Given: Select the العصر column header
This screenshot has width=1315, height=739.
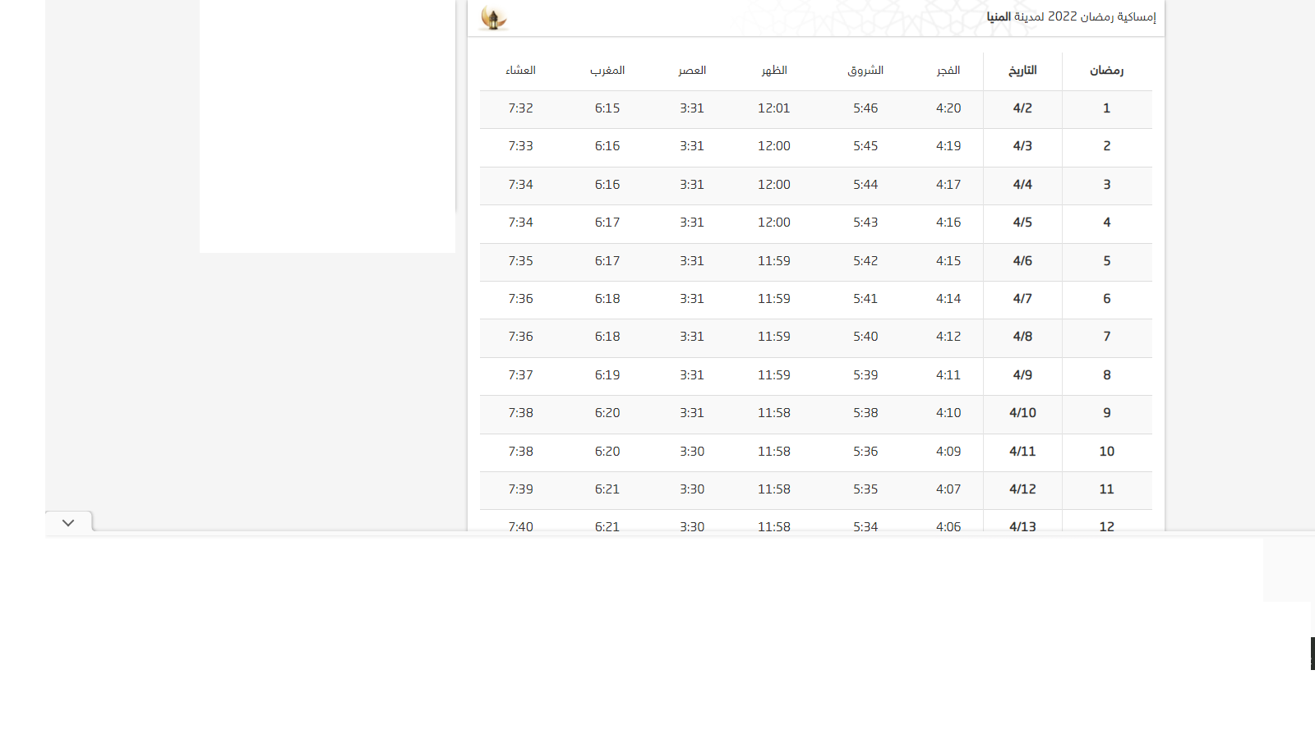Looking at the screenshot, I should tap(692, 71).
